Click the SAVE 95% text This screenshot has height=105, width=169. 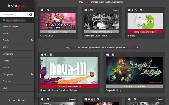pos(132,48)
